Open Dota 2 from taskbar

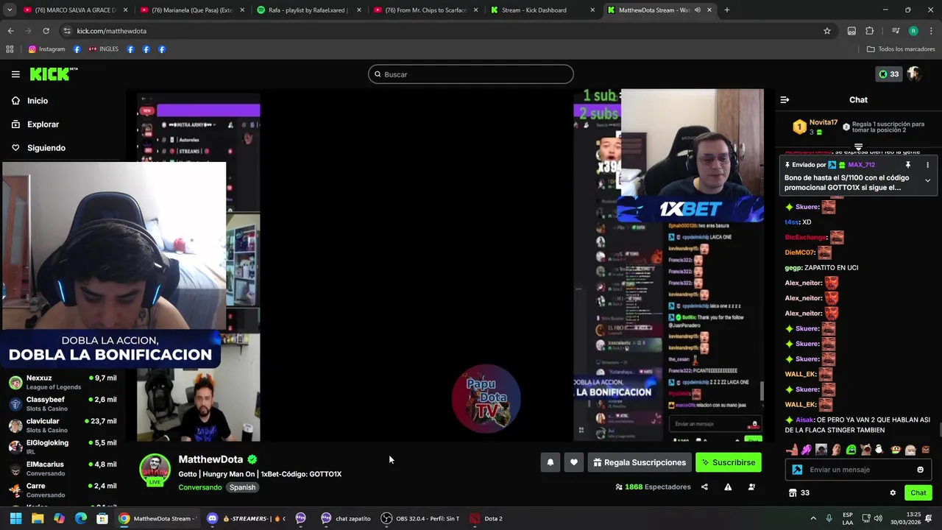tap(486, 518)
